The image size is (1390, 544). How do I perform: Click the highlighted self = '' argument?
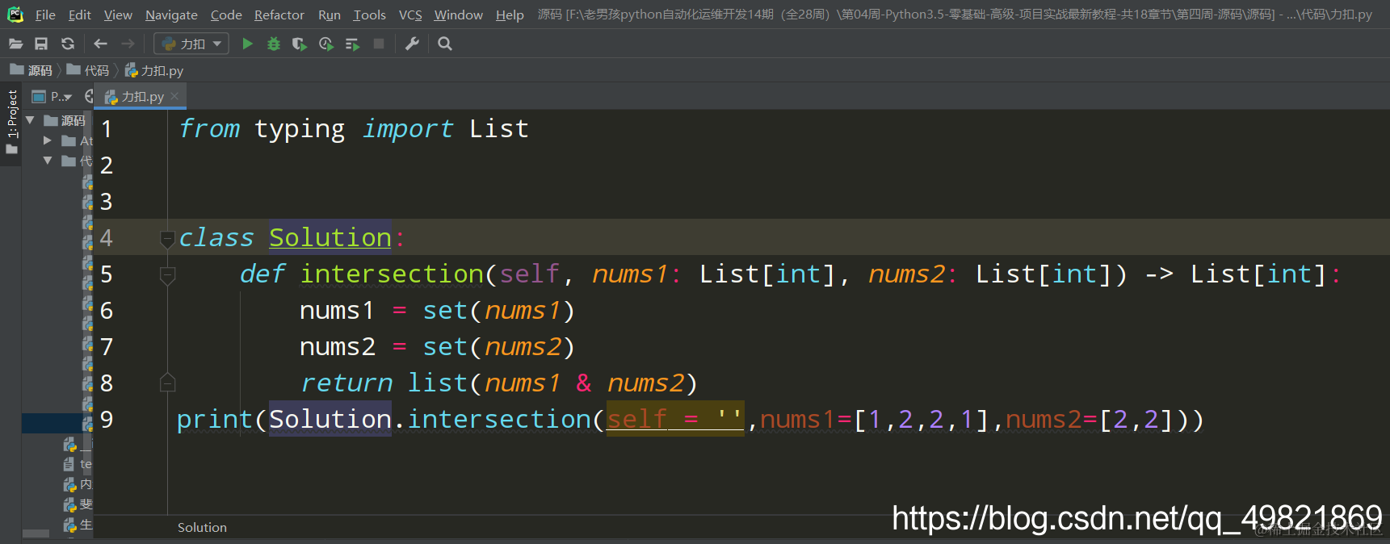point(674,419)
